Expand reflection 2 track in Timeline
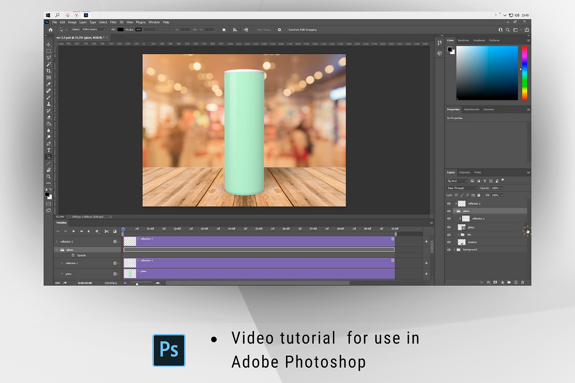575x383 pixels. [57, 242]
